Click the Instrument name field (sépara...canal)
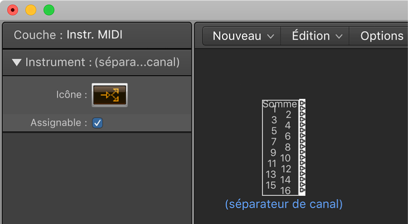The width and height of the screenshot is (408, 224). point(137,62)
